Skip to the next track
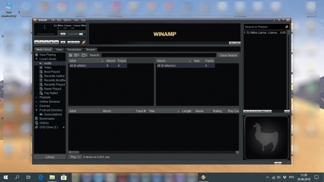 (x=57, y=42)
